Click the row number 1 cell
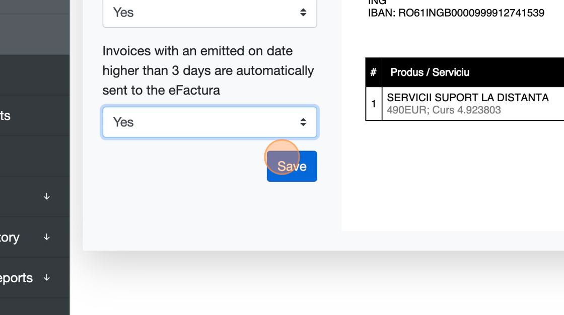This screenshot has height=315, width=564. [x=374, y=104]
